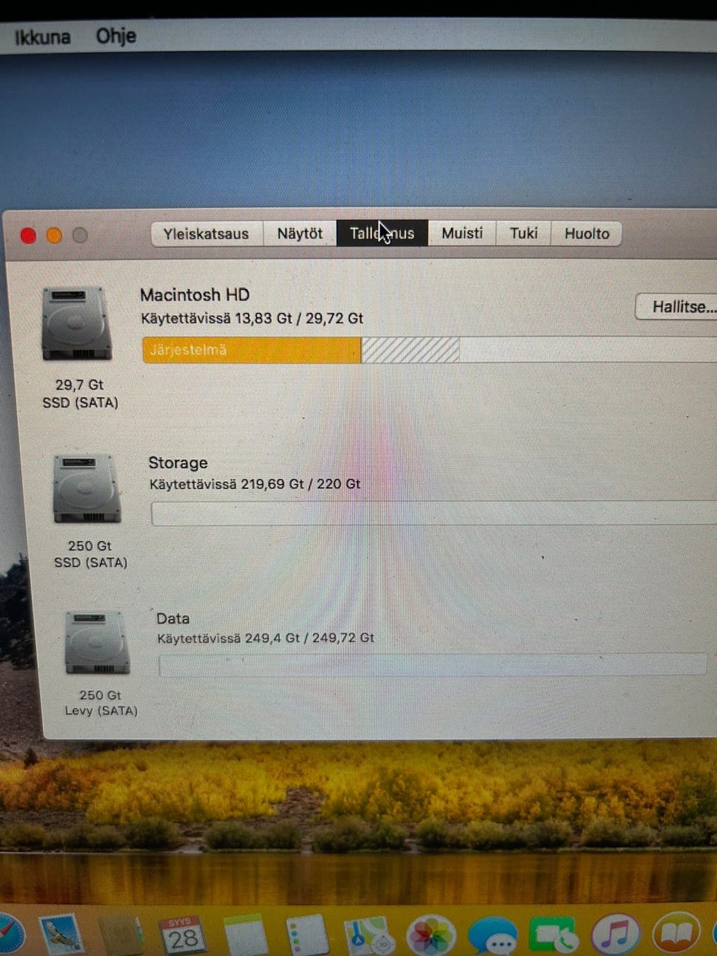Open Messages from the Dock
Screen dimensions: 717x956
492,935
